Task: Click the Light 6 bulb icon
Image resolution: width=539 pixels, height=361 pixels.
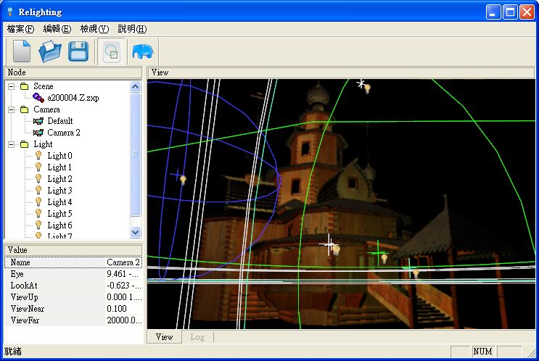Action: coord(38,225)
